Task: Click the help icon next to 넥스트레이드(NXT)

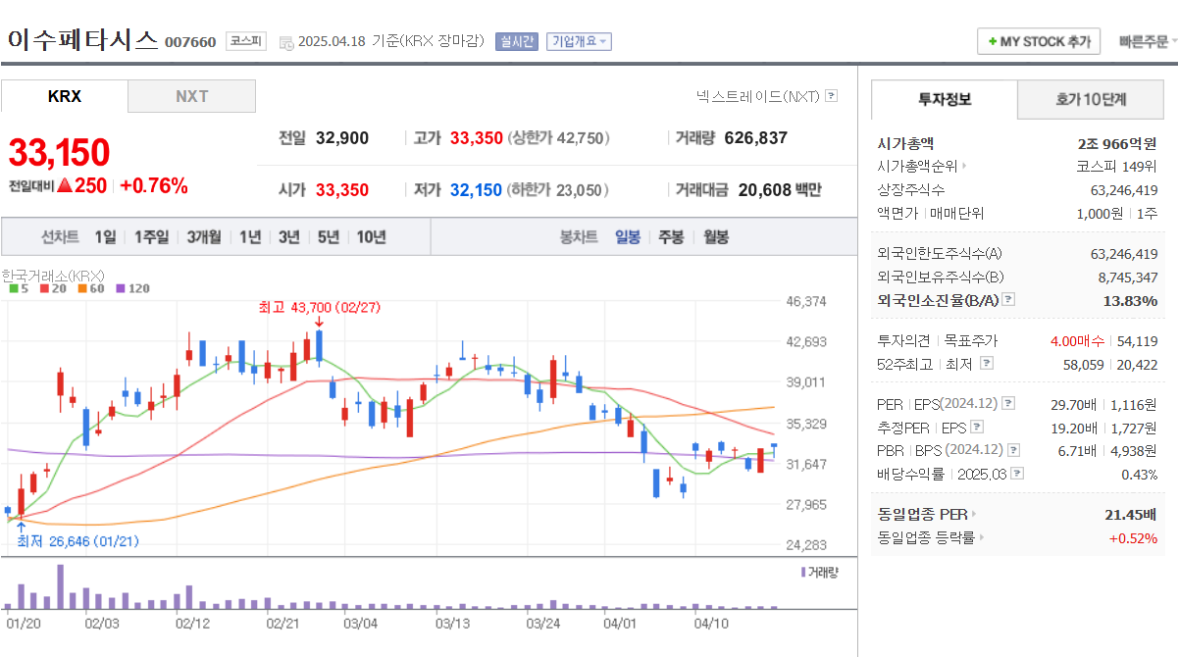Action: [x=831, y=96]
